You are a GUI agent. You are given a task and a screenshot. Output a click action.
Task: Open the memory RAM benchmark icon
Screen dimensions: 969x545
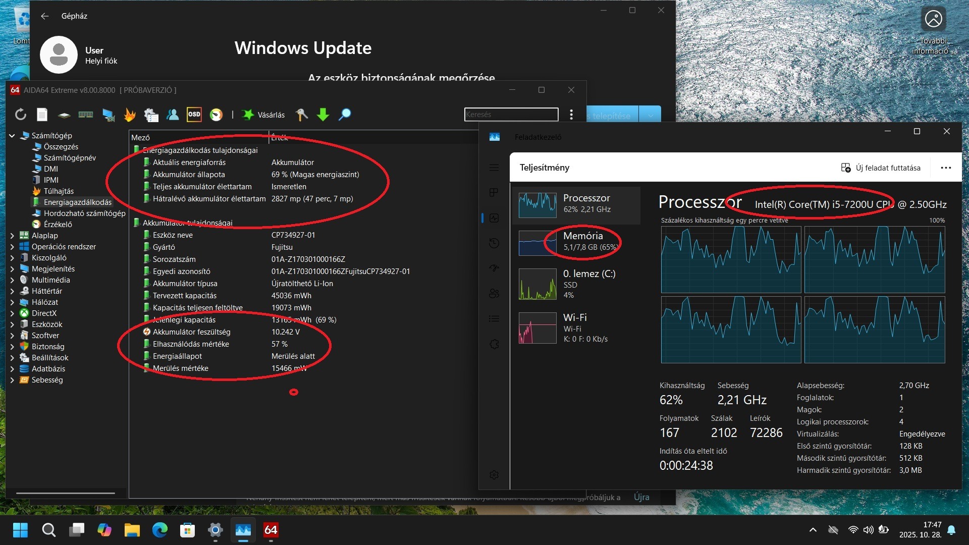point(86,115)
